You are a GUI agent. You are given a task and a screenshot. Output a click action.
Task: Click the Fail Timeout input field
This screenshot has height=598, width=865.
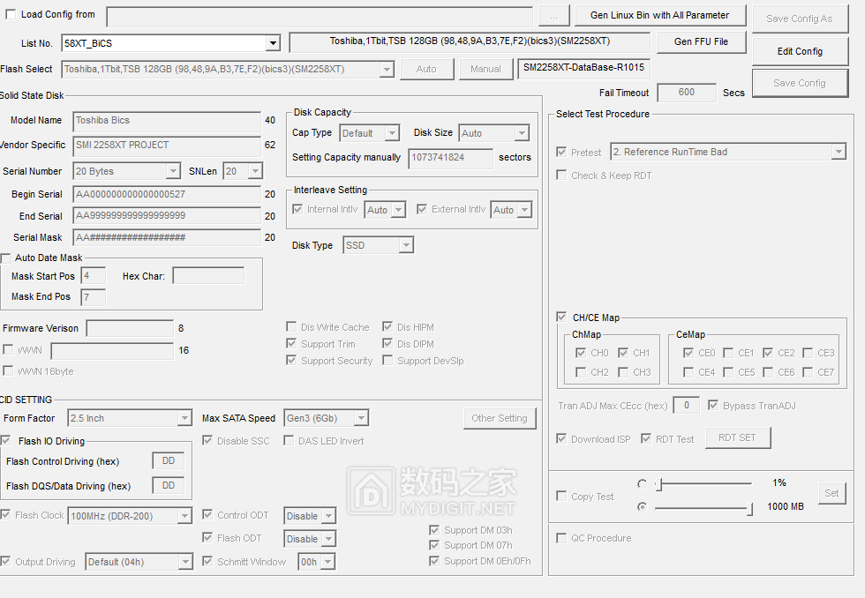tap(686, 93)
